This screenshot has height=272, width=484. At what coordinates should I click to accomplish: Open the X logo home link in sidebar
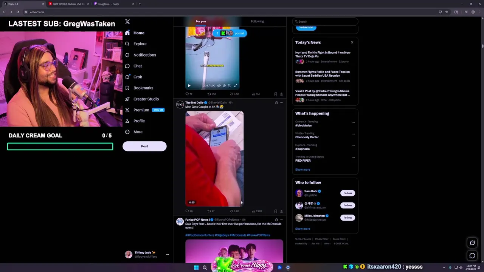click(x=127, y=22)
